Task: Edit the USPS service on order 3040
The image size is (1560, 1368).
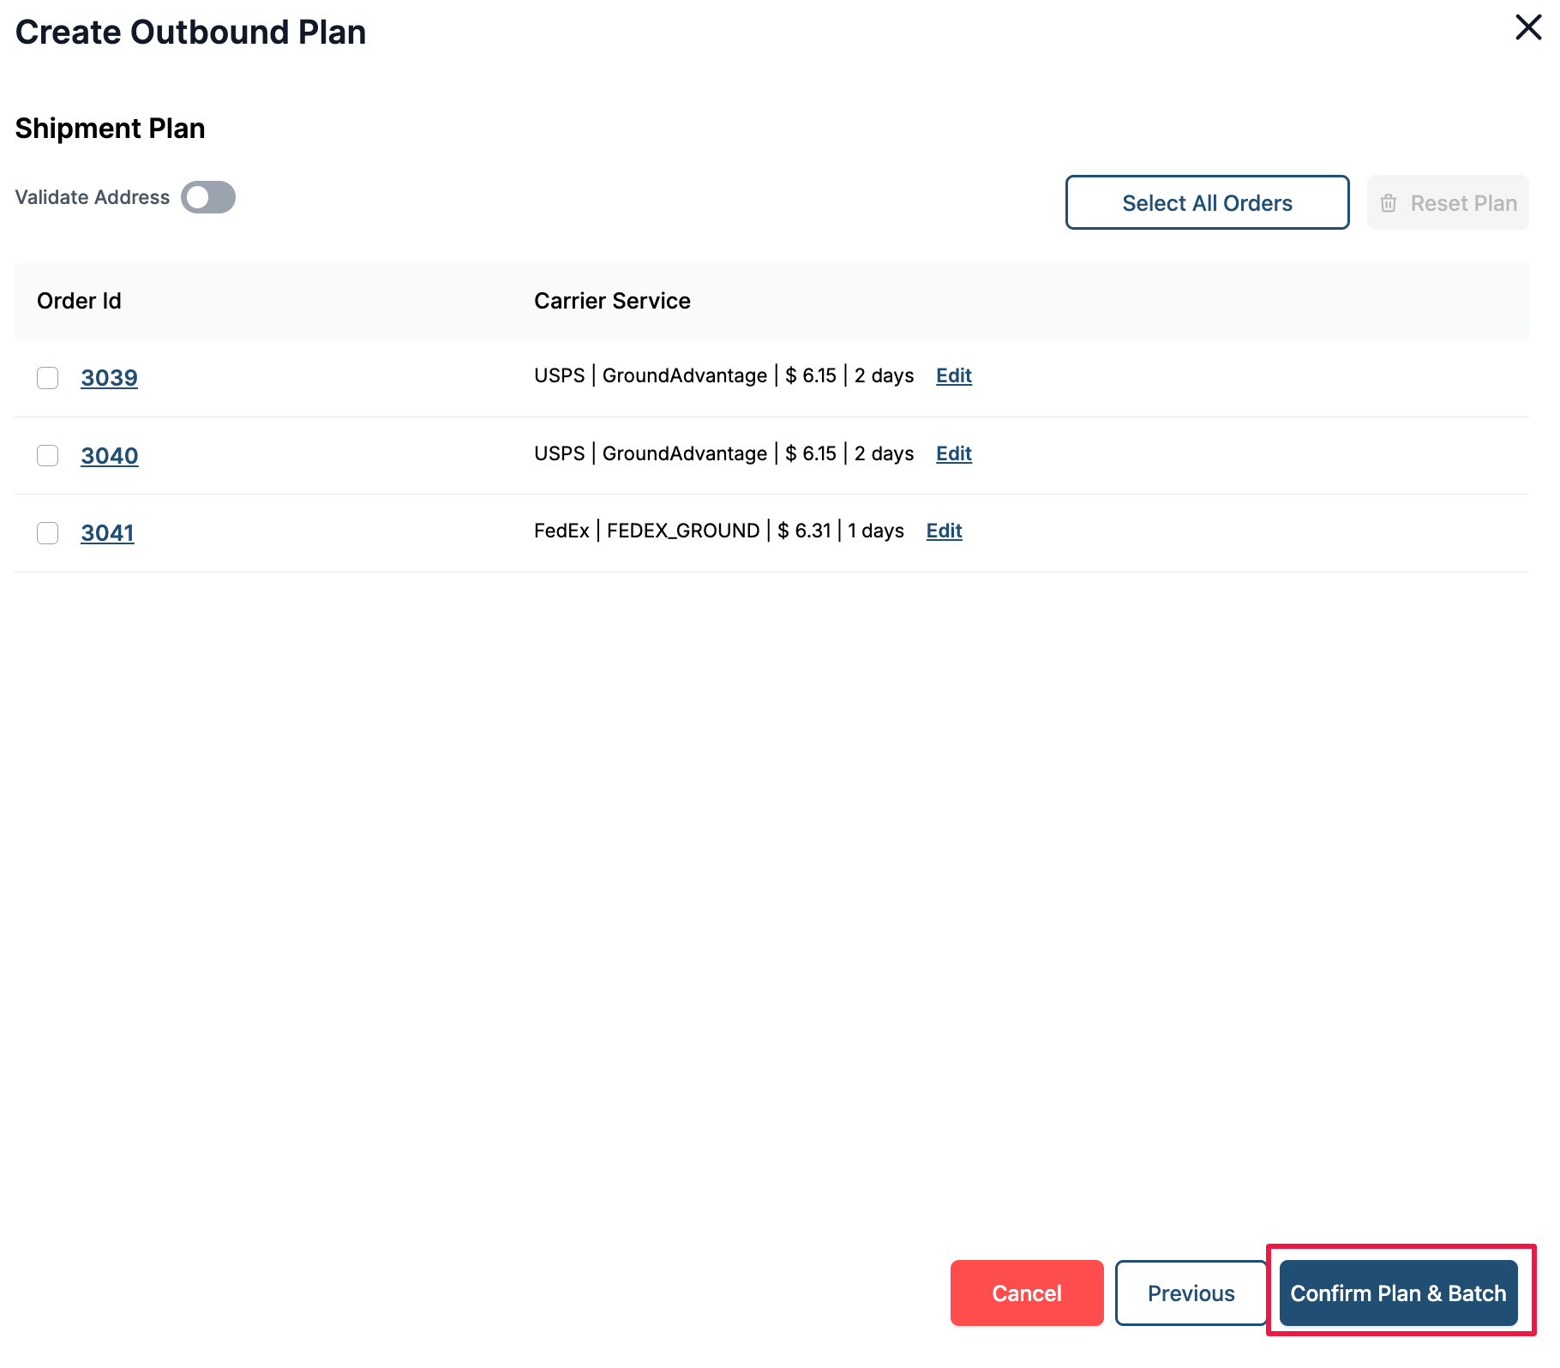Action: click(953, 453)
